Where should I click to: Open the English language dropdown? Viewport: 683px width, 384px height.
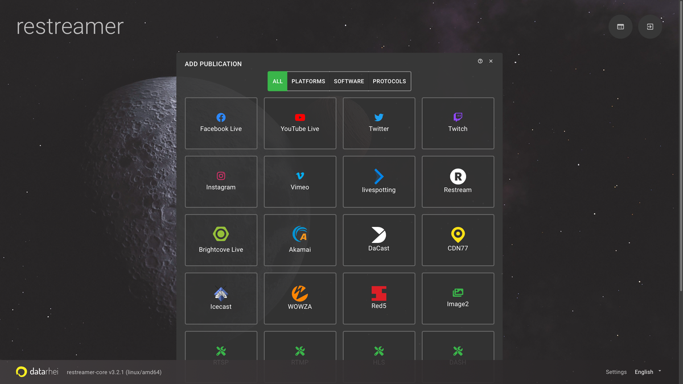pos(648,372)
